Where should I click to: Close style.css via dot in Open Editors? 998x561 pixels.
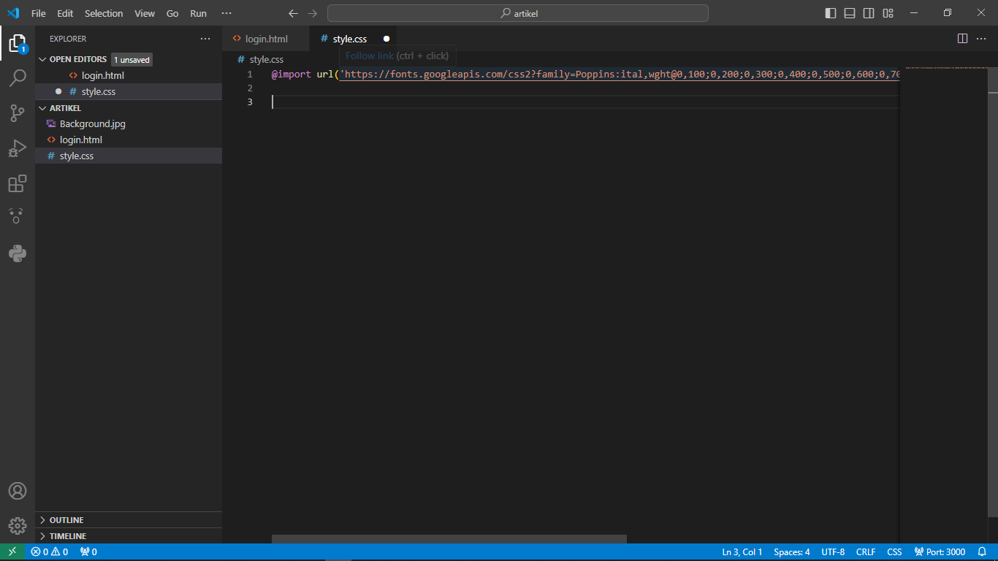[x=58, y=91]
